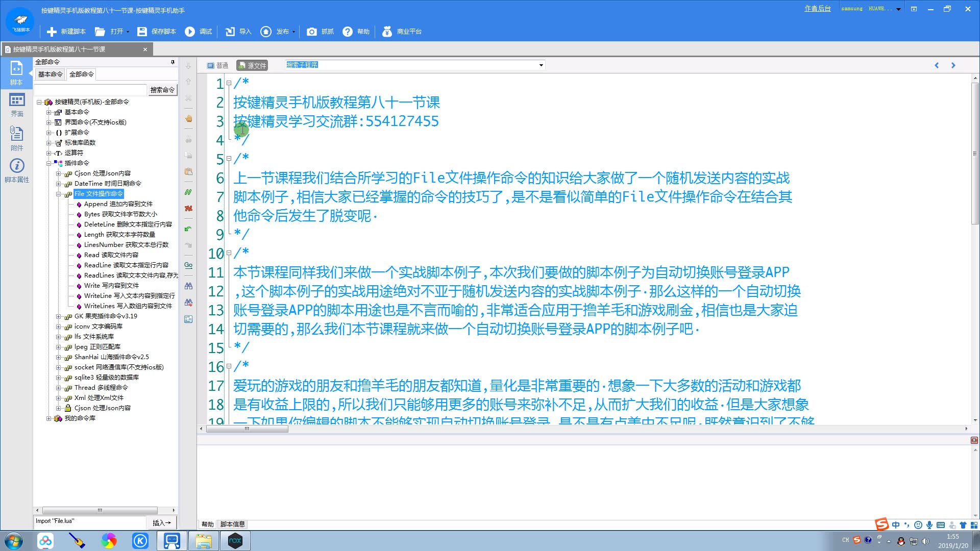Switch editor to 普通 view
Screen dimensions: 980x551
217,65
